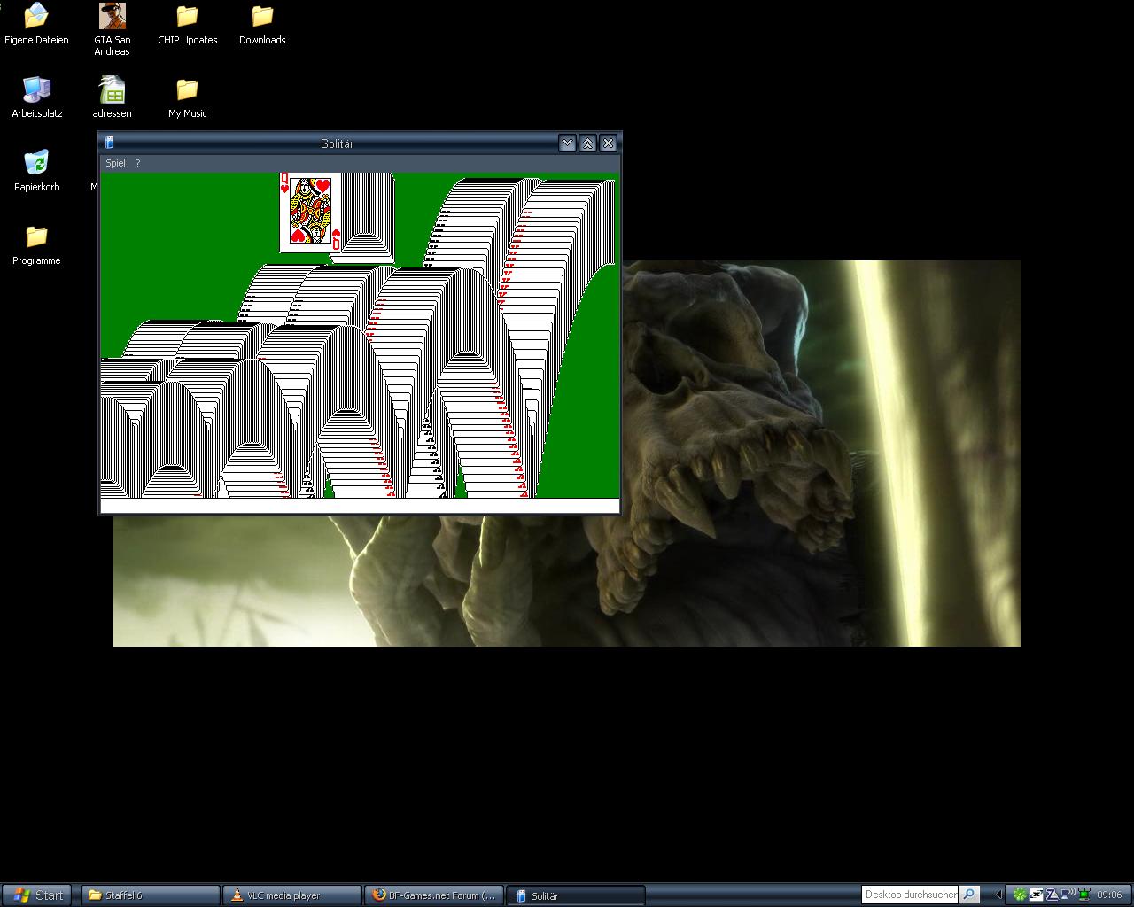
Task: Select the Arbeitsplatz computer icon
Action: (x=36, y=97)
